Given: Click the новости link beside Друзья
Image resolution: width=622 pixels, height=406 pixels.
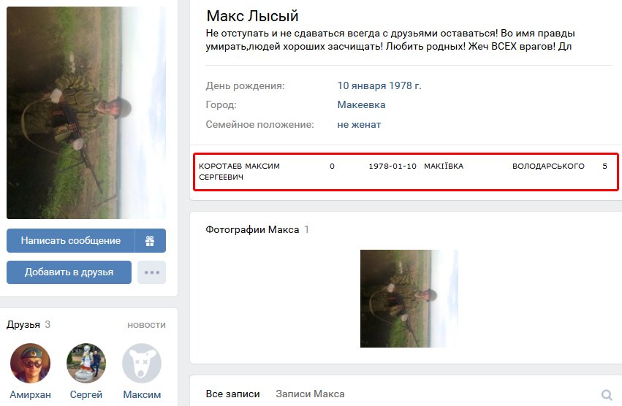Looking at the screenshot, I should 146,325.
